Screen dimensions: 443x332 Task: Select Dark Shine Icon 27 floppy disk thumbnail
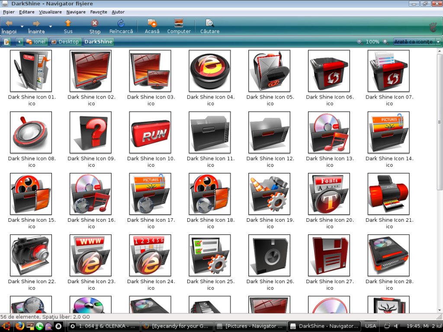coord(329,255)
